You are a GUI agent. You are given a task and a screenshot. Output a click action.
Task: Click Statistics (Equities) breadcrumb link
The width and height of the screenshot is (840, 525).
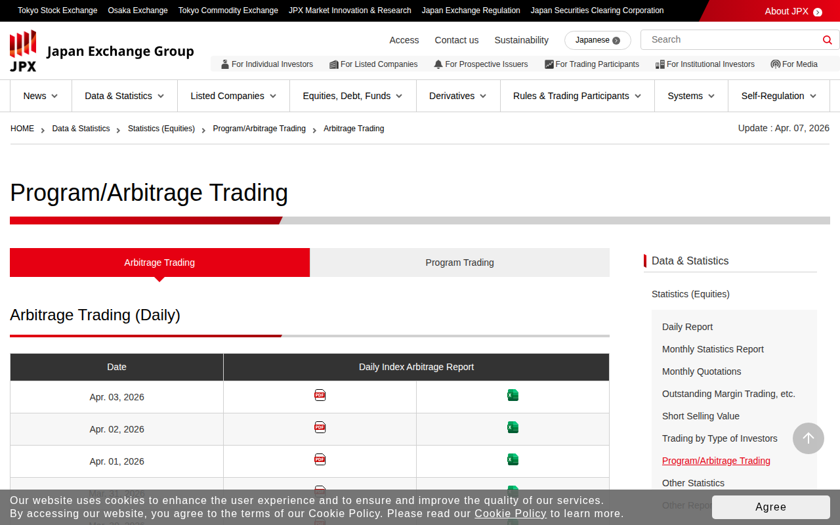[x=161, y=129]
